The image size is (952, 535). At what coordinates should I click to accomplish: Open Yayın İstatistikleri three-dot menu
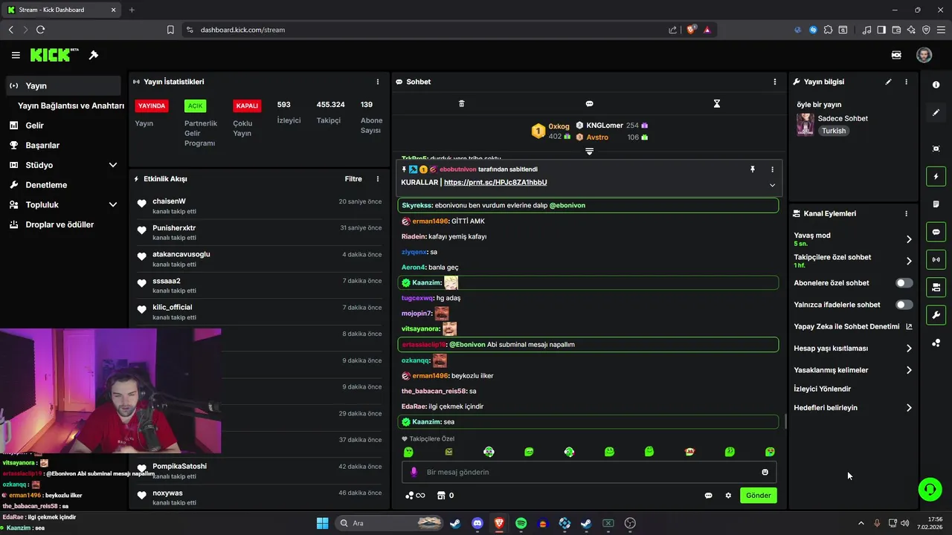[x=378, y=82]
